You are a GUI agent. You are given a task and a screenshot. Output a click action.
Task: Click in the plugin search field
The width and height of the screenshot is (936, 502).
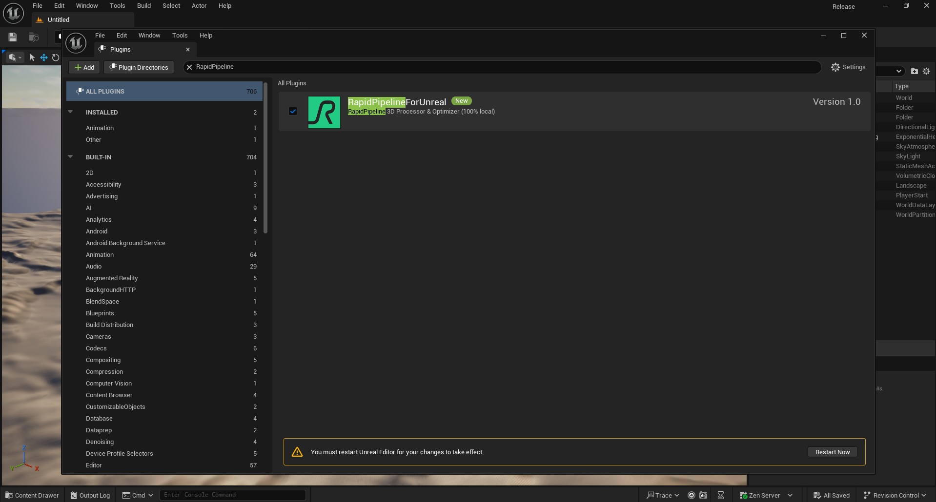click(x=503, y=67)
